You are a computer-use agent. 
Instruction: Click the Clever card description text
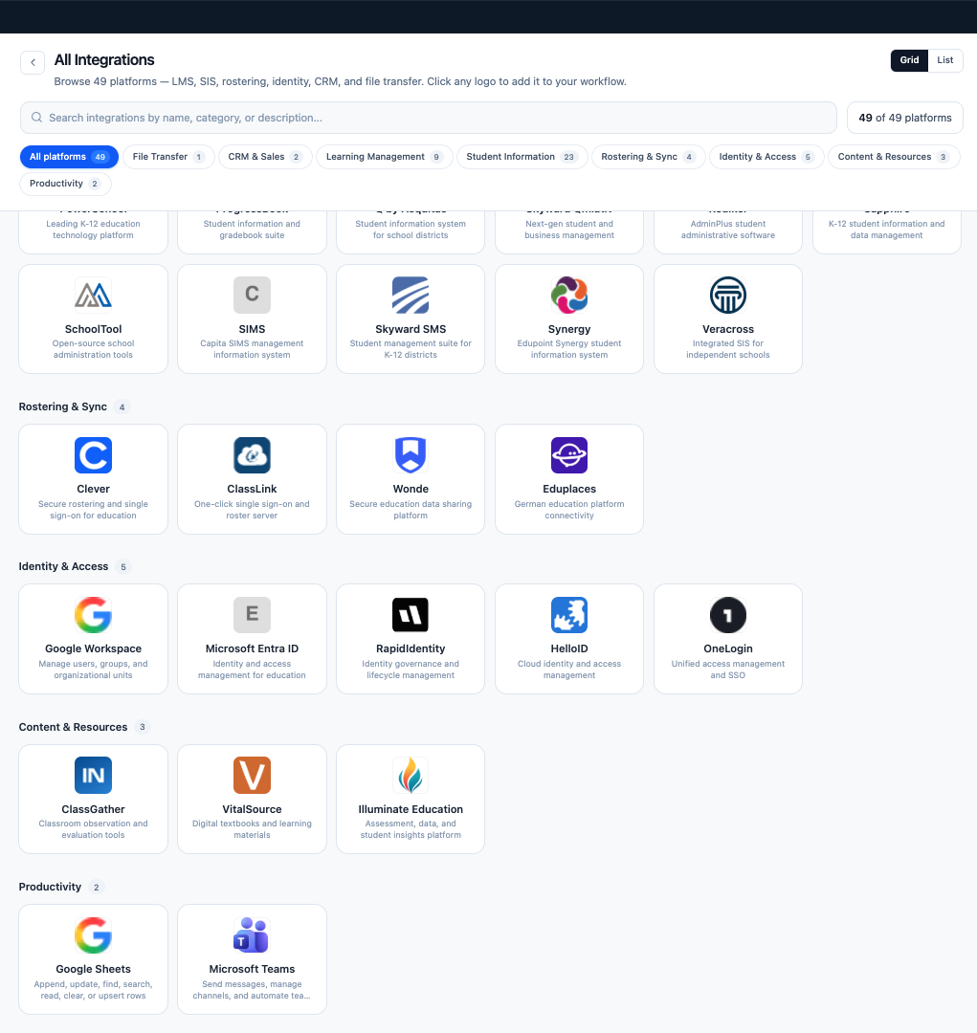[x=93, y=510]
